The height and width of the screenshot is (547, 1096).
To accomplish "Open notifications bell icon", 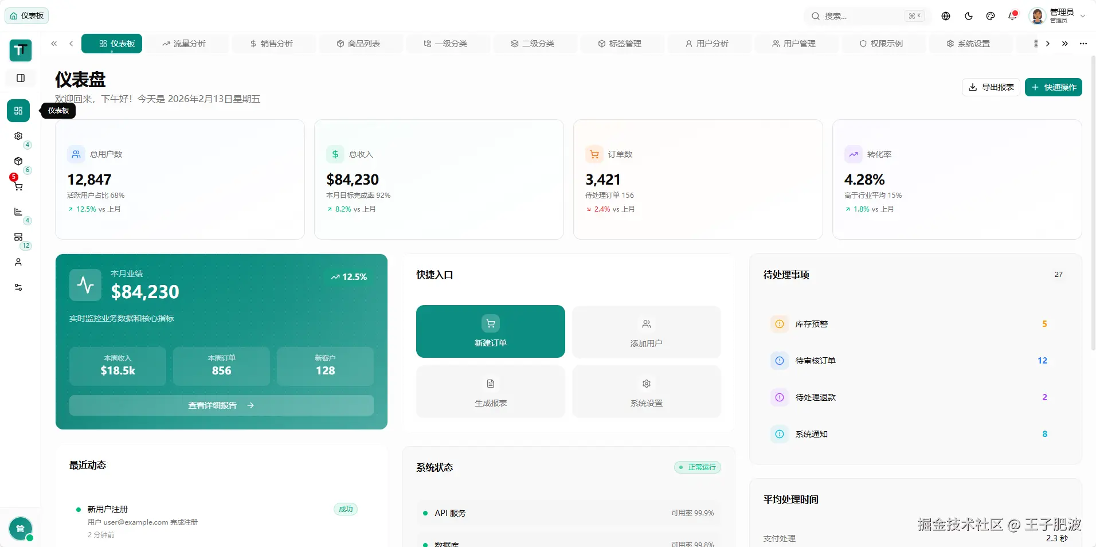I will [x=1012, y=16].
